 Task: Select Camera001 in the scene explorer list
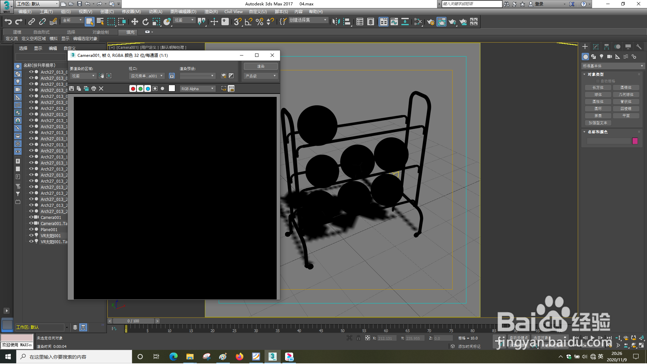pyautogui.click(x=51, y=218)
